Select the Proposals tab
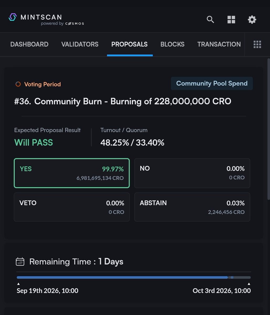Viewport: 270px width, 315px height. (x=129, y=44)
